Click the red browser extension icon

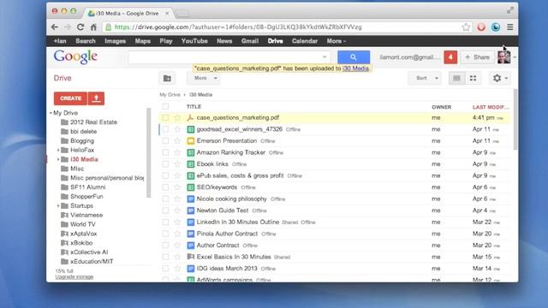click(481, 27)
